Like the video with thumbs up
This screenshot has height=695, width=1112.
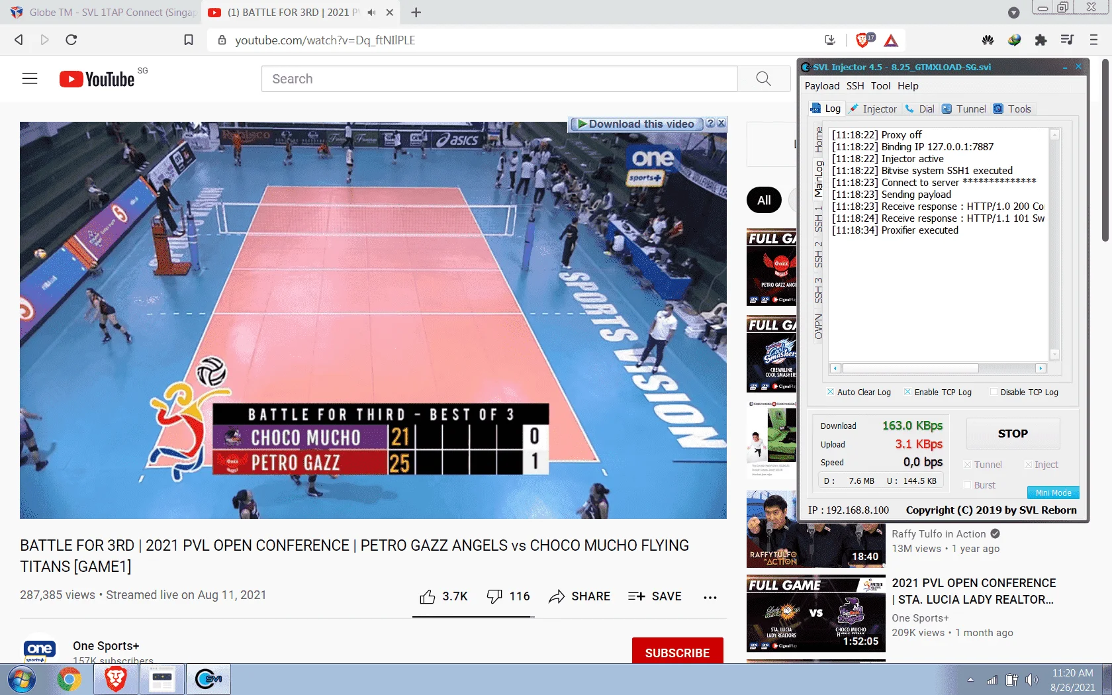[428, 596]
